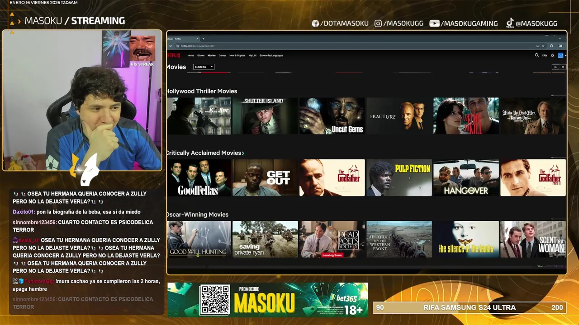The width and height of the screenshot is (579, 325).
Task: Click the Rifa Samsung S24 Ultra progress bar
Action: pos(470,308)
